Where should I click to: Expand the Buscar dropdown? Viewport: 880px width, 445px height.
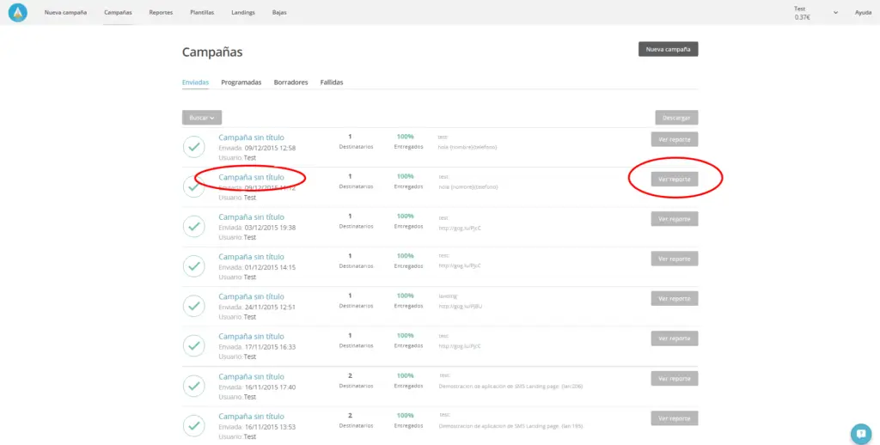coord(202,117)
